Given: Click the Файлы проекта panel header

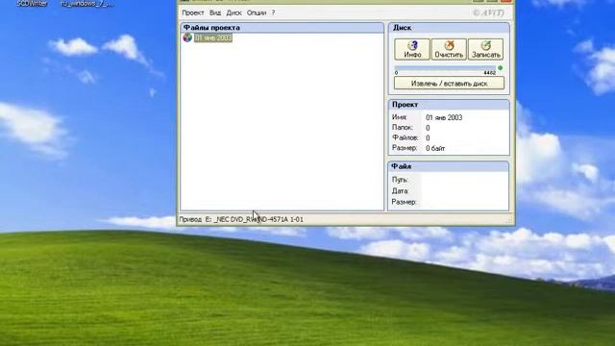Looking at the screenshot, I should tap(282, 28).
